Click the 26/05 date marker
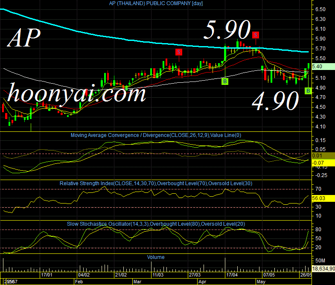 306,275
